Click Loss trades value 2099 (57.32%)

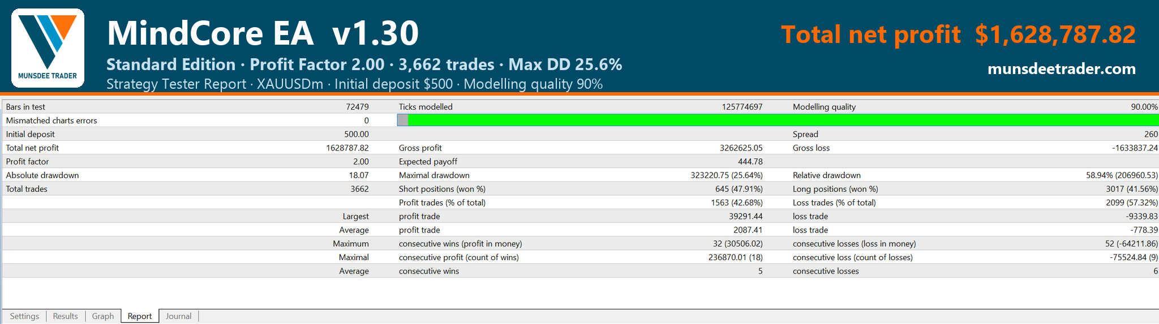click(x=1132, y=202)
